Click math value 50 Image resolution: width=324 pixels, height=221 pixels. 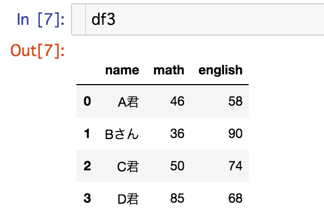pos(177,166)
